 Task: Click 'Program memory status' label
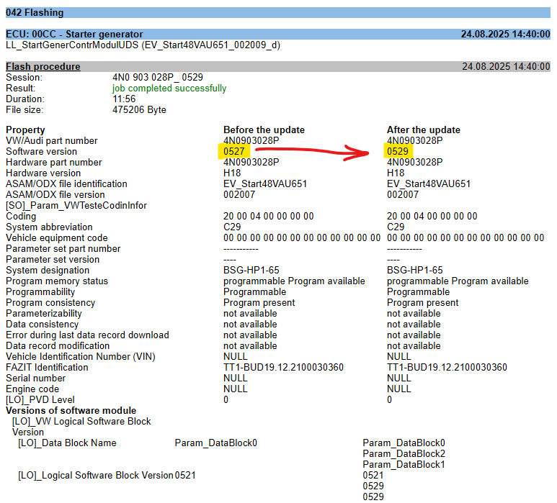(x=57, y=281)
